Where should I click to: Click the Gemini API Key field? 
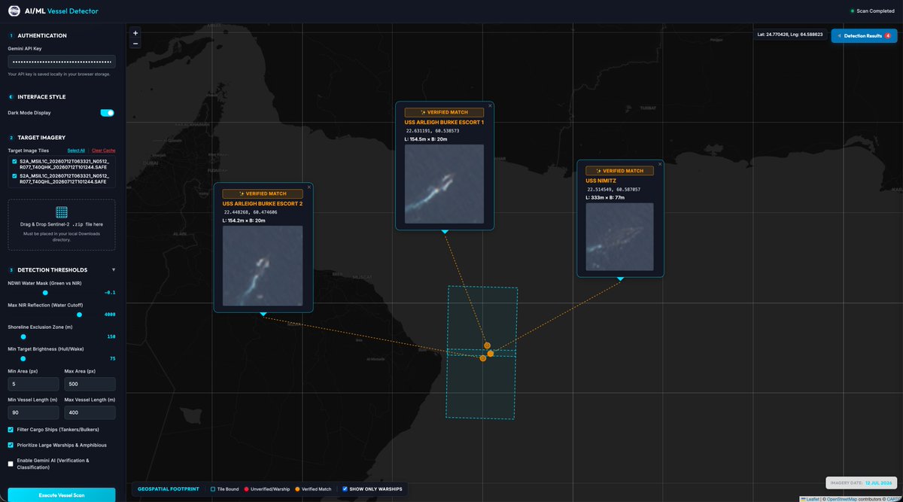tap(62, 62)
